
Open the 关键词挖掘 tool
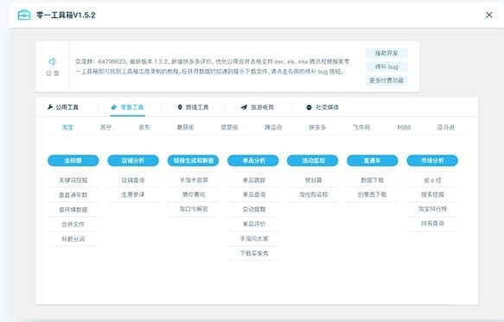pos(73,180)
